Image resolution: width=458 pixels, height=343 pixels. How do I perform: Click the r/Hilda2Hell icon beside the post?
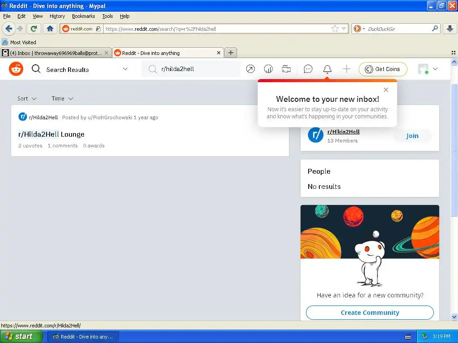pyautogui.click(x=22, y=117)
